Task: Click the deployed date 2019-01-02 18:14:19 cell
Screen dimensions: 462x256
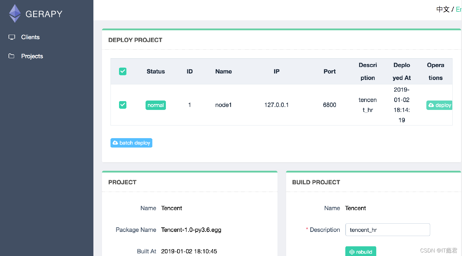Action: [x=402, y=105]
